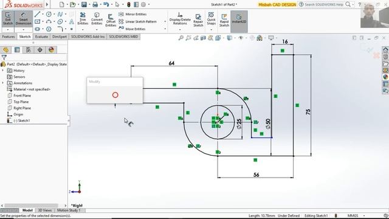Screen dimensions: 389x219
Task: Open Smart Dimension dropdown arrow
Action: [23, 30]
